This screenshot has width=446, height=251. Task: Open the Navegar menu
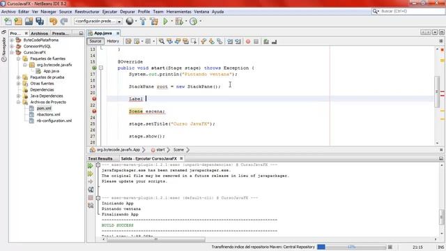[x=48, y=12]
